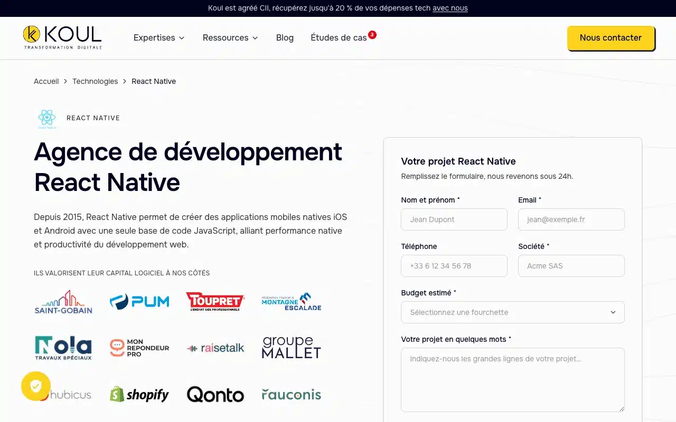This screenshot has width=676, height=422.
Task: Open Études de cas
Action: click(339, 37)
